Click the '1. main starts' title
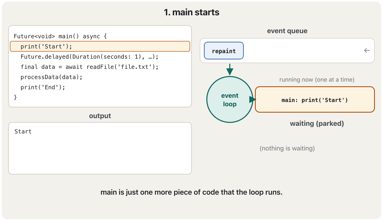383x221 pixels. pos(191,12)
